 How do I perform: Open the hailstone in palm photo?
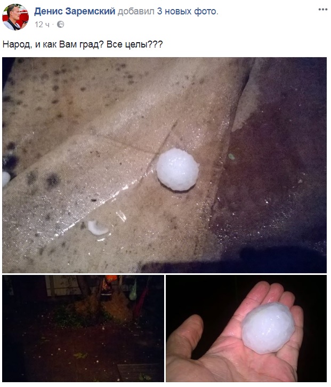tap(246, 328)
